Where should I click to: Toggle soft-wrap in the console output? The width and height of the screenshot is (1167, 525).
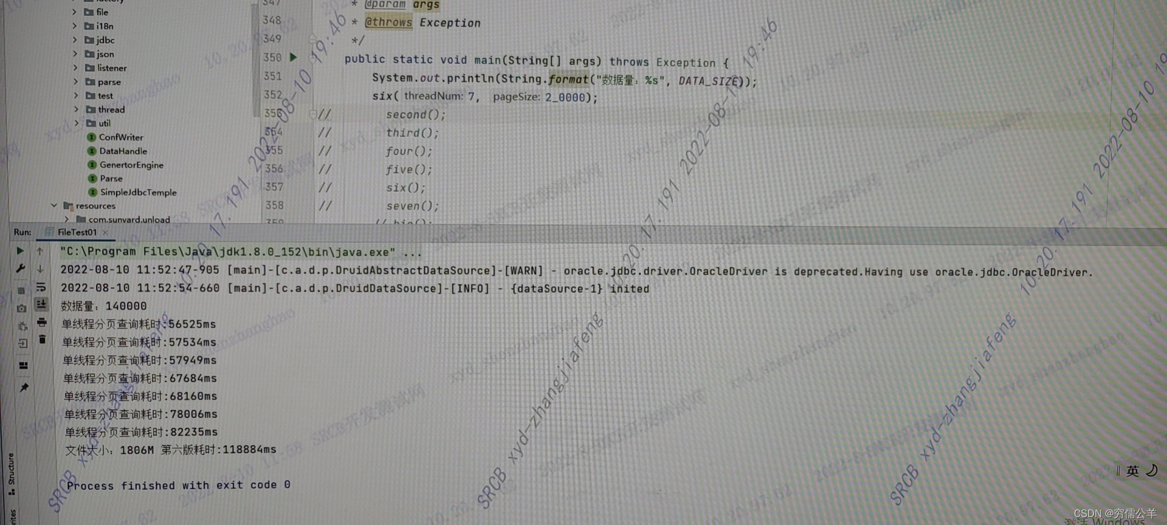(41, 287)
